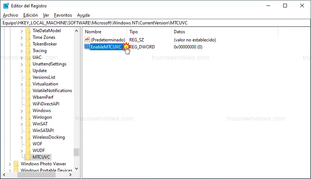The image size is (311, 179).
Task: Expand the Tracing key in tree
Action: click(x=22, y=51)
